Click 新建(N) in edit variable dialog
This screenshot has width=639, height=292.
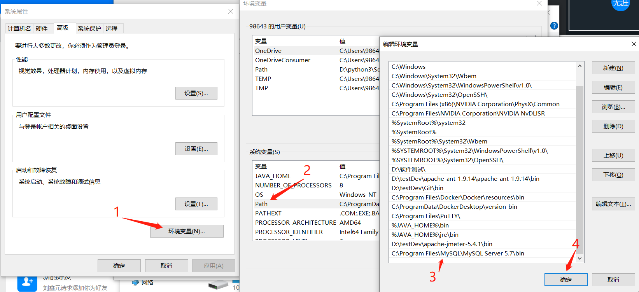point(613,68)
